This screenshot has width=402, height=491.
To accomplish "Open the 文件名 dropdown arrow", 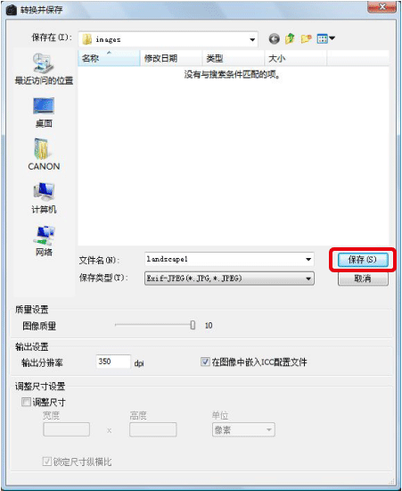I will point(308,259).
